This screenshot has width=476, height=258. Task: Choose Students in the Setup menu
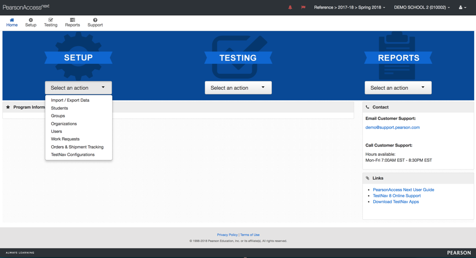pos(59,108)
